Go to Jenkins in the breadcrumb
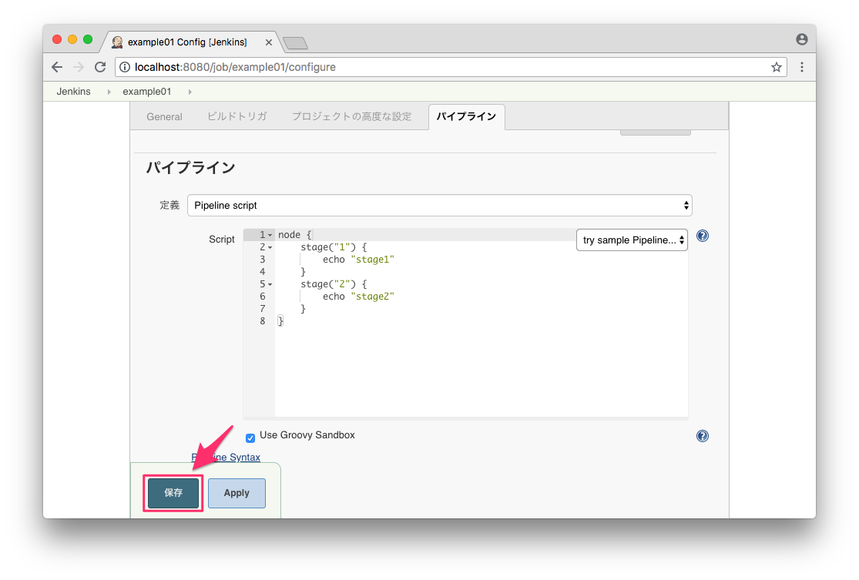Screen dimensions: 859x580 73,91
